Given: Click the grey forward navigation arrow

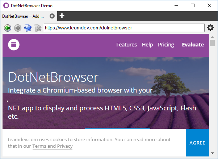Looking at the screenshot, I should tap(18, 28).
